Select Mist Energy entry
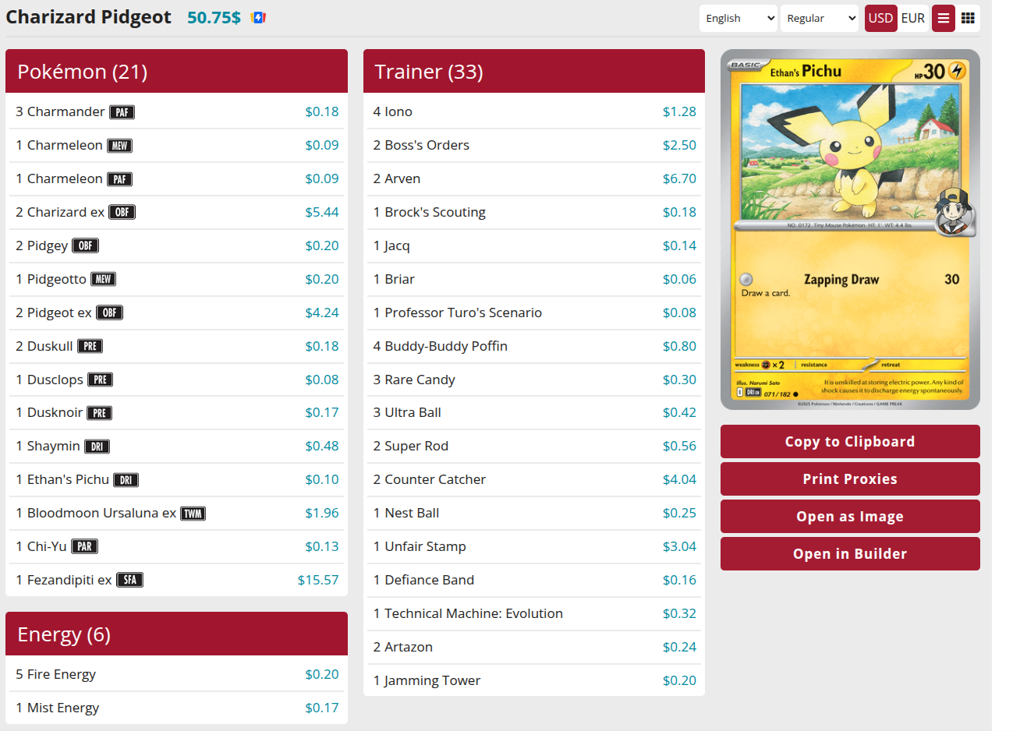The height and width of the screenshot is (731, 1020). pos(176,708)
